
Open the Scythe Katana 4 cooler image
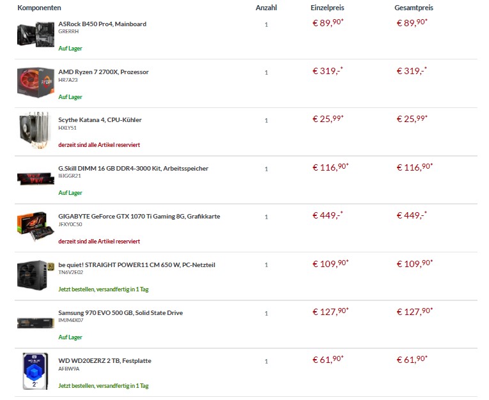[x=35, y=130]
